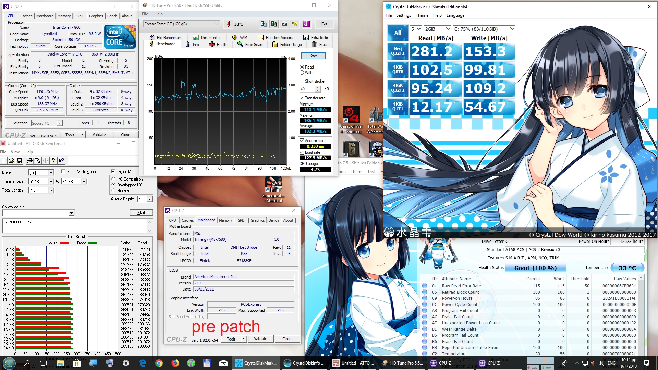Open the Queue Depth dropdown in ATTO
This screenshot has width=658, height=370.
149,199
